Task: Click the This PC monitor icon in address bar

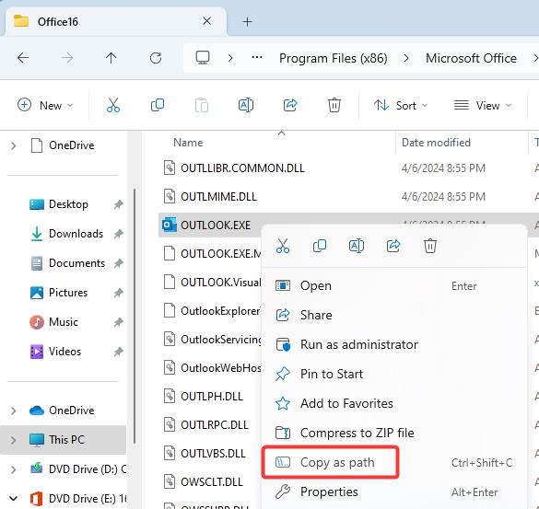Action: pyautogui.click(x=203, y=58)
